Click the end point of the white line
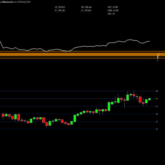165x165 pixels. [x=149, y=41]
